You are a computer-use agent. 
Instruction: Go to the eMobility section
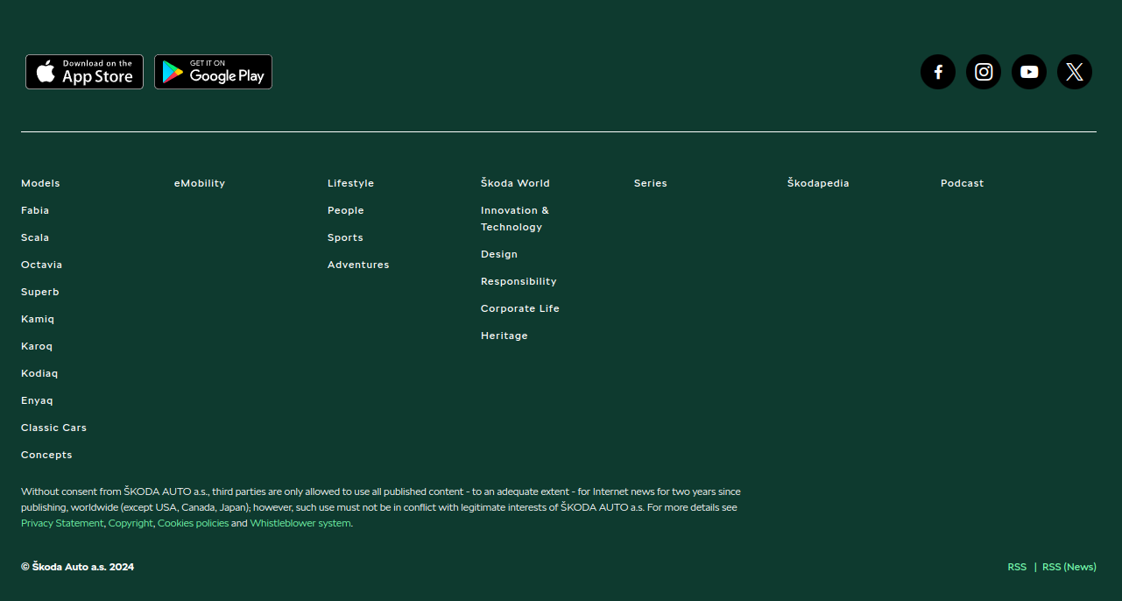[200, 183]
